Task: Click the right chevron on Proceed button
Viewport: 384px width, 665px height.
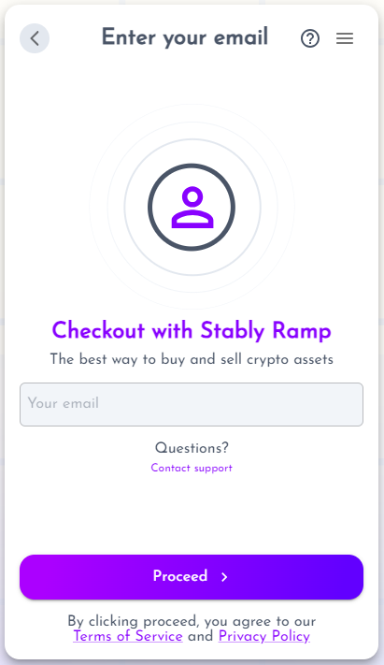Action: [x=224, y=577]
